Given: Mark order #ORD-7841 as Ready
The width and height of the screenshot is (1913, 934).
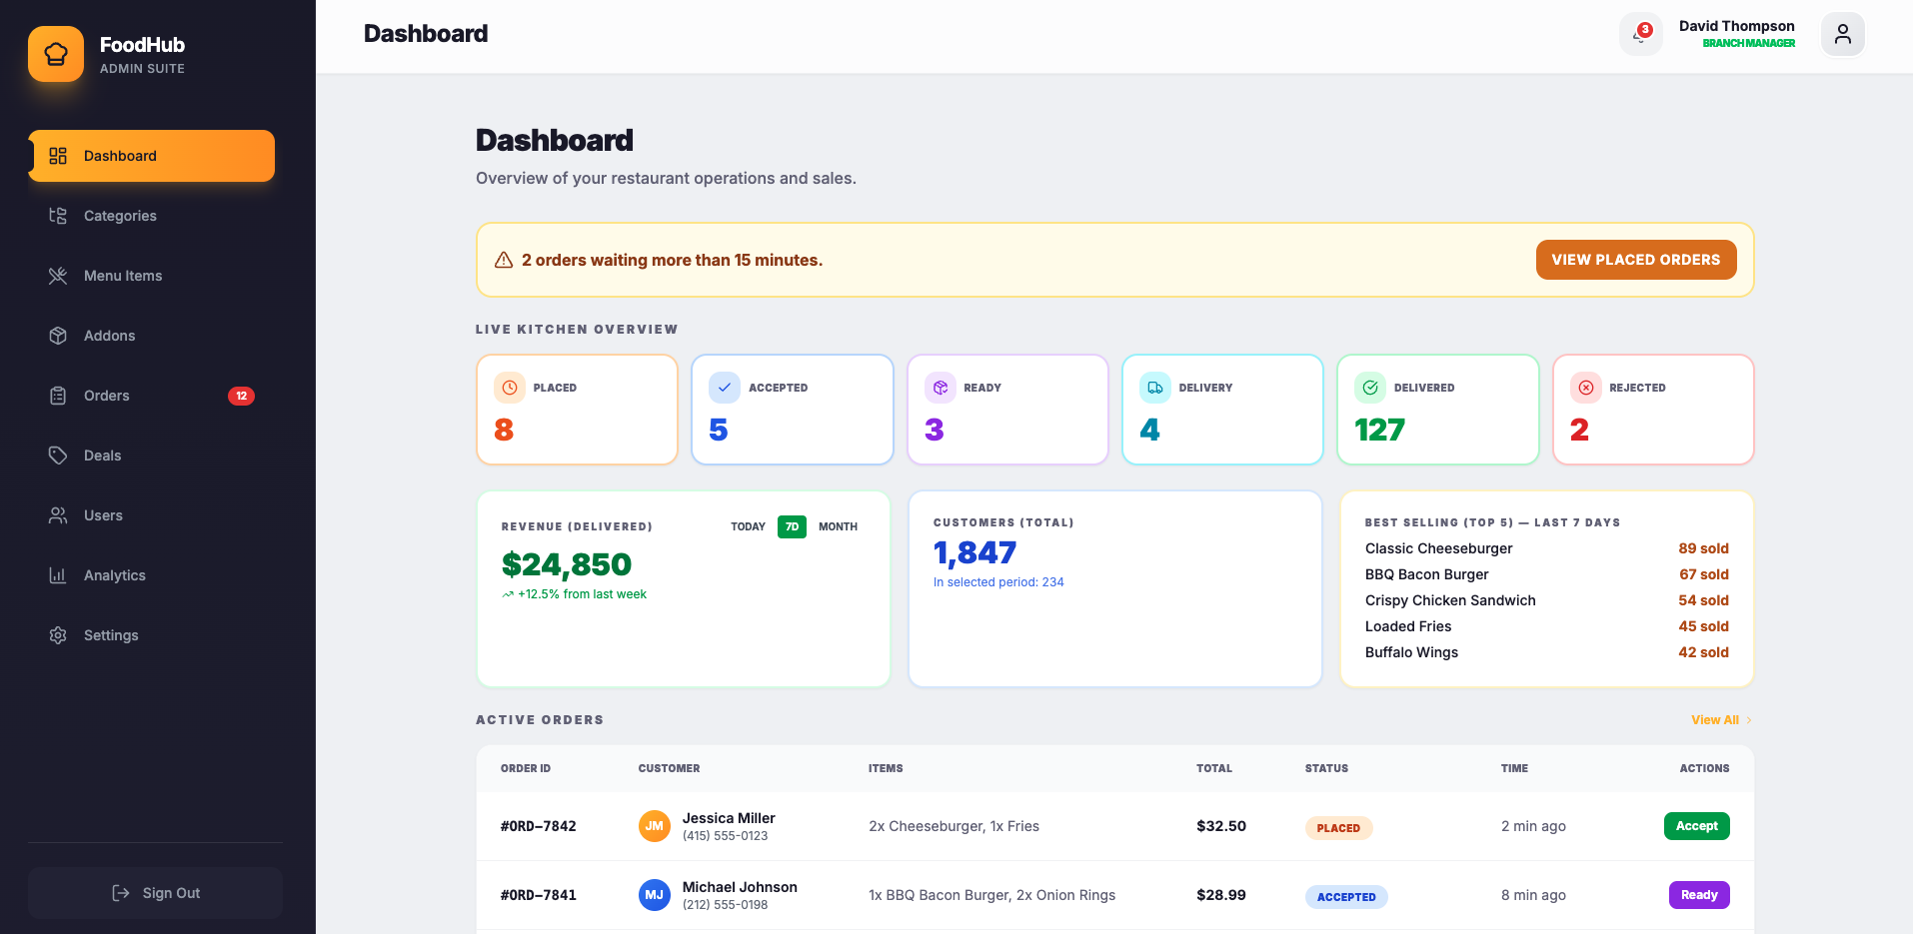Looking at the screenshot, I should 1699,895.
